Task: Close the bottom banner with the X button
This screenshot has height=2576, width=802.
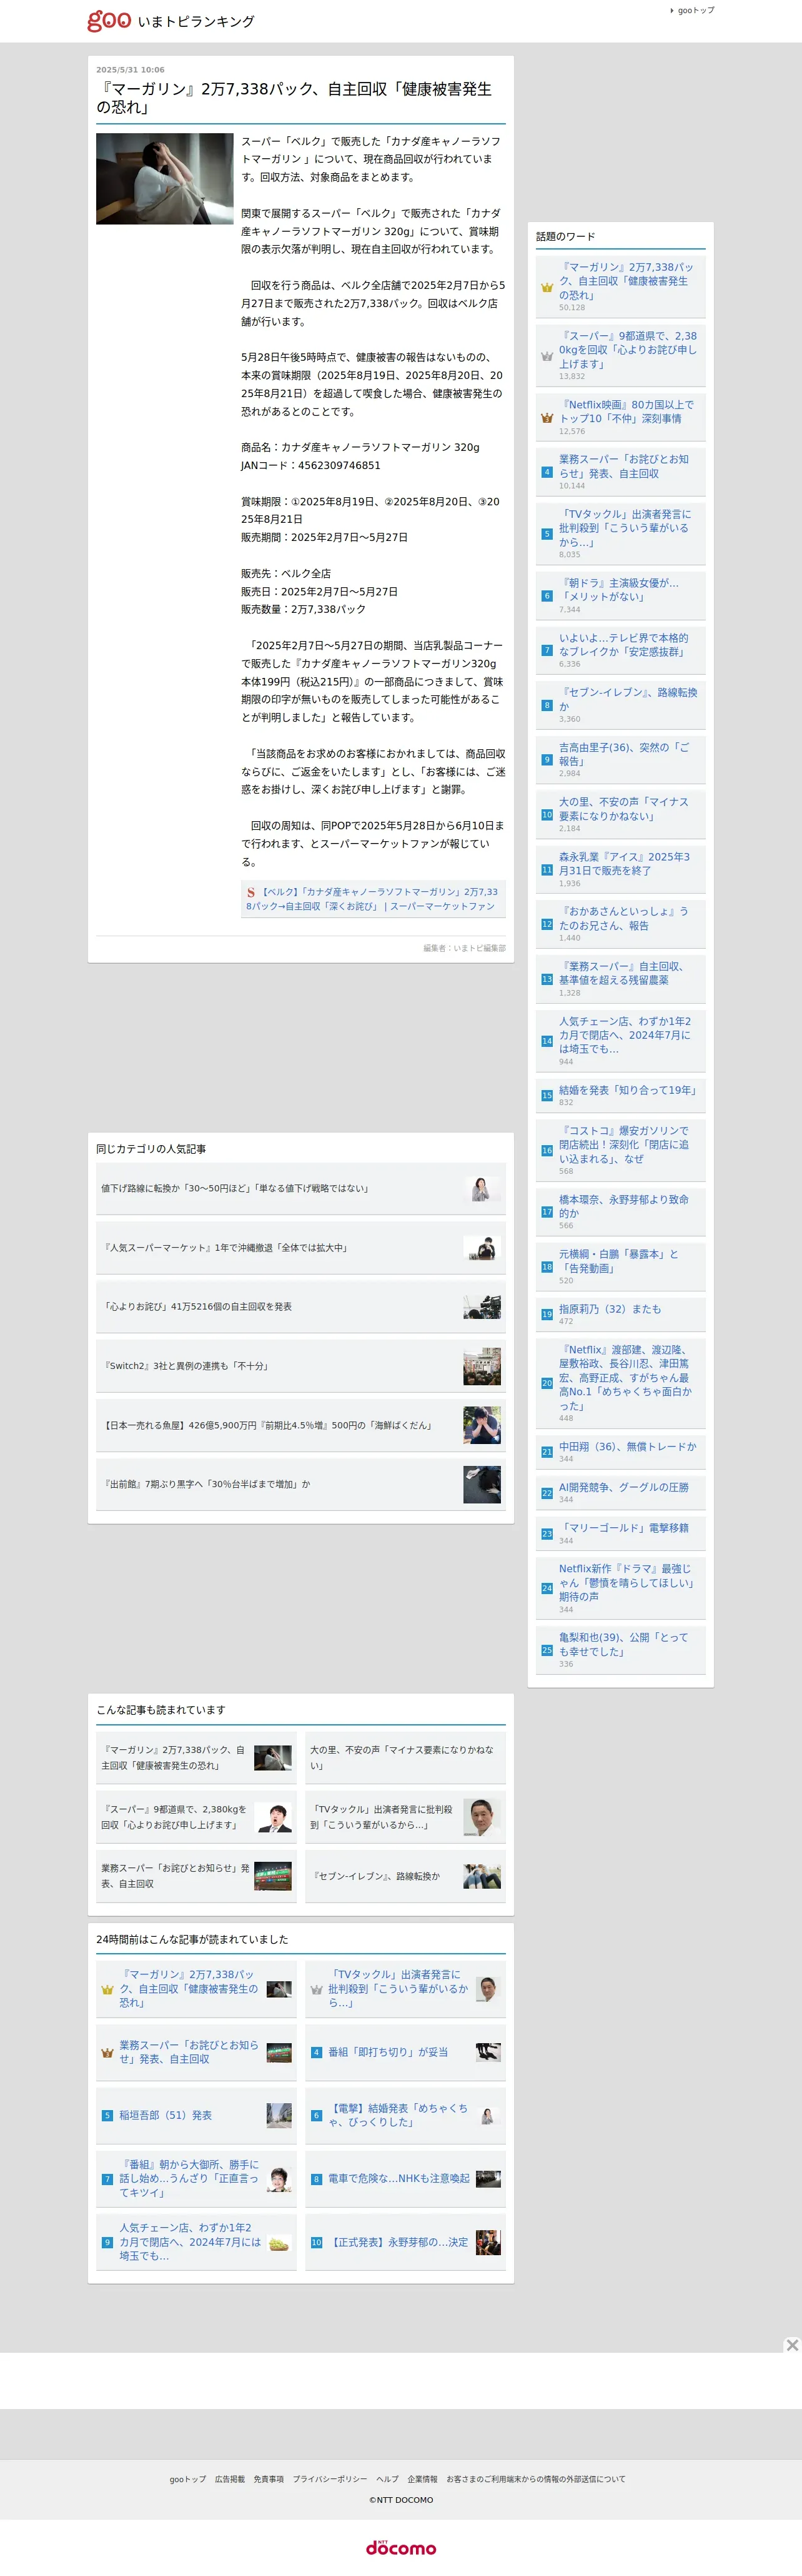Action: 792,2345
